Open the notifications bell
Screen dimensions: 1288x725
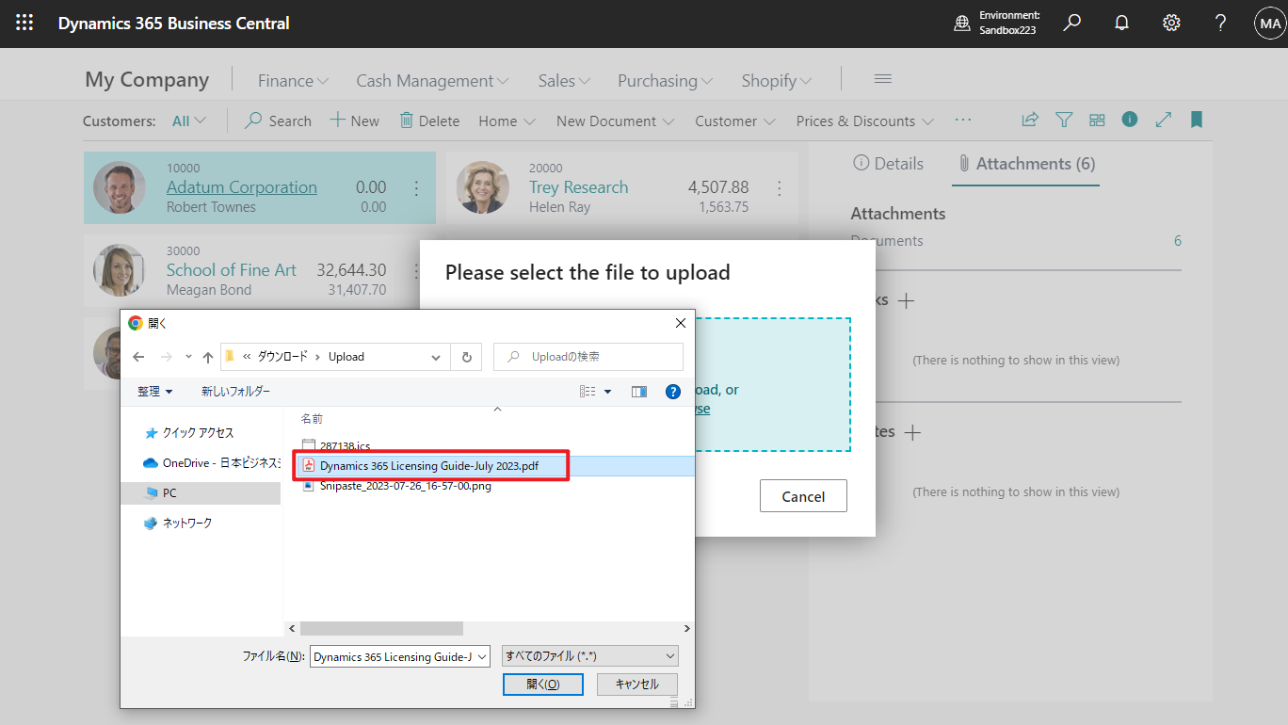tap(1121, 23)
